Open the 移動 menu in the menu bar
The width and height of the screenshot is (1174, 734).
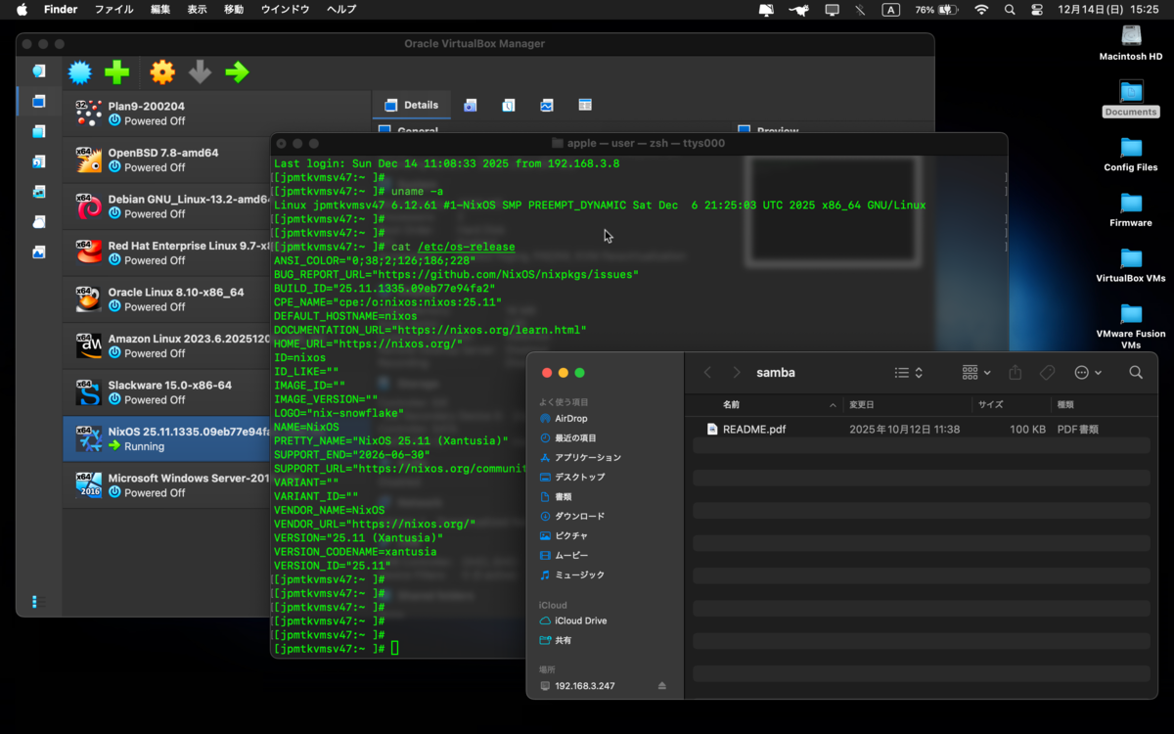(234, 9)
